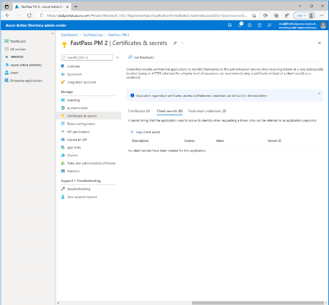The width and height of the screenshot is (329, 305).
Task: Click New client secret
Action: pyautogui.click(x=145, y=132)
